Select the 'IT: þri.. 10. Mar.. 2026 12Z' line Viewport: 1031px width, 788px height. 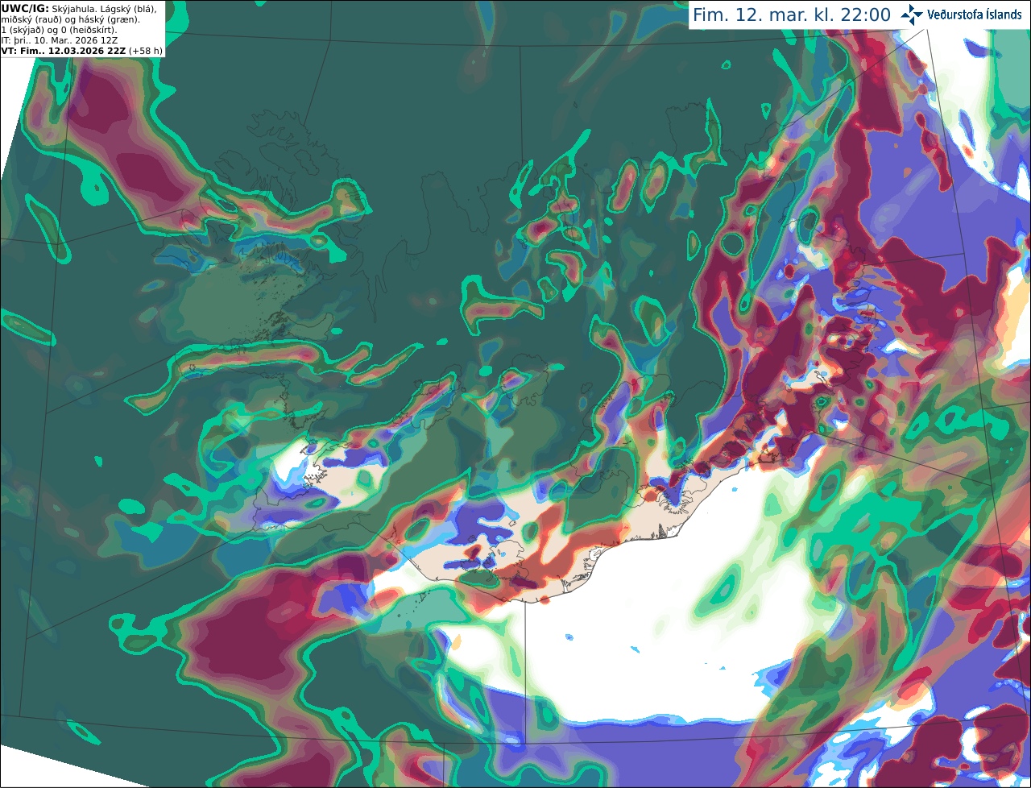coord(60,39)
